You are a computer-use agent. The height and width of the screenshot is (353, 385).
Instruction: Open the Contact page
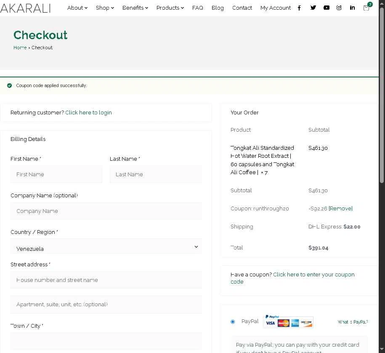pyautogui.click(x=242, y=8)
